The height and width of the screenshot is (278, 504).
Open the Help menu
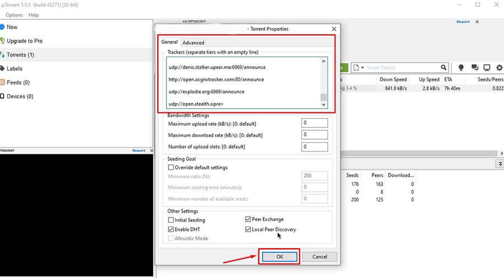click(x=34, y=15)
